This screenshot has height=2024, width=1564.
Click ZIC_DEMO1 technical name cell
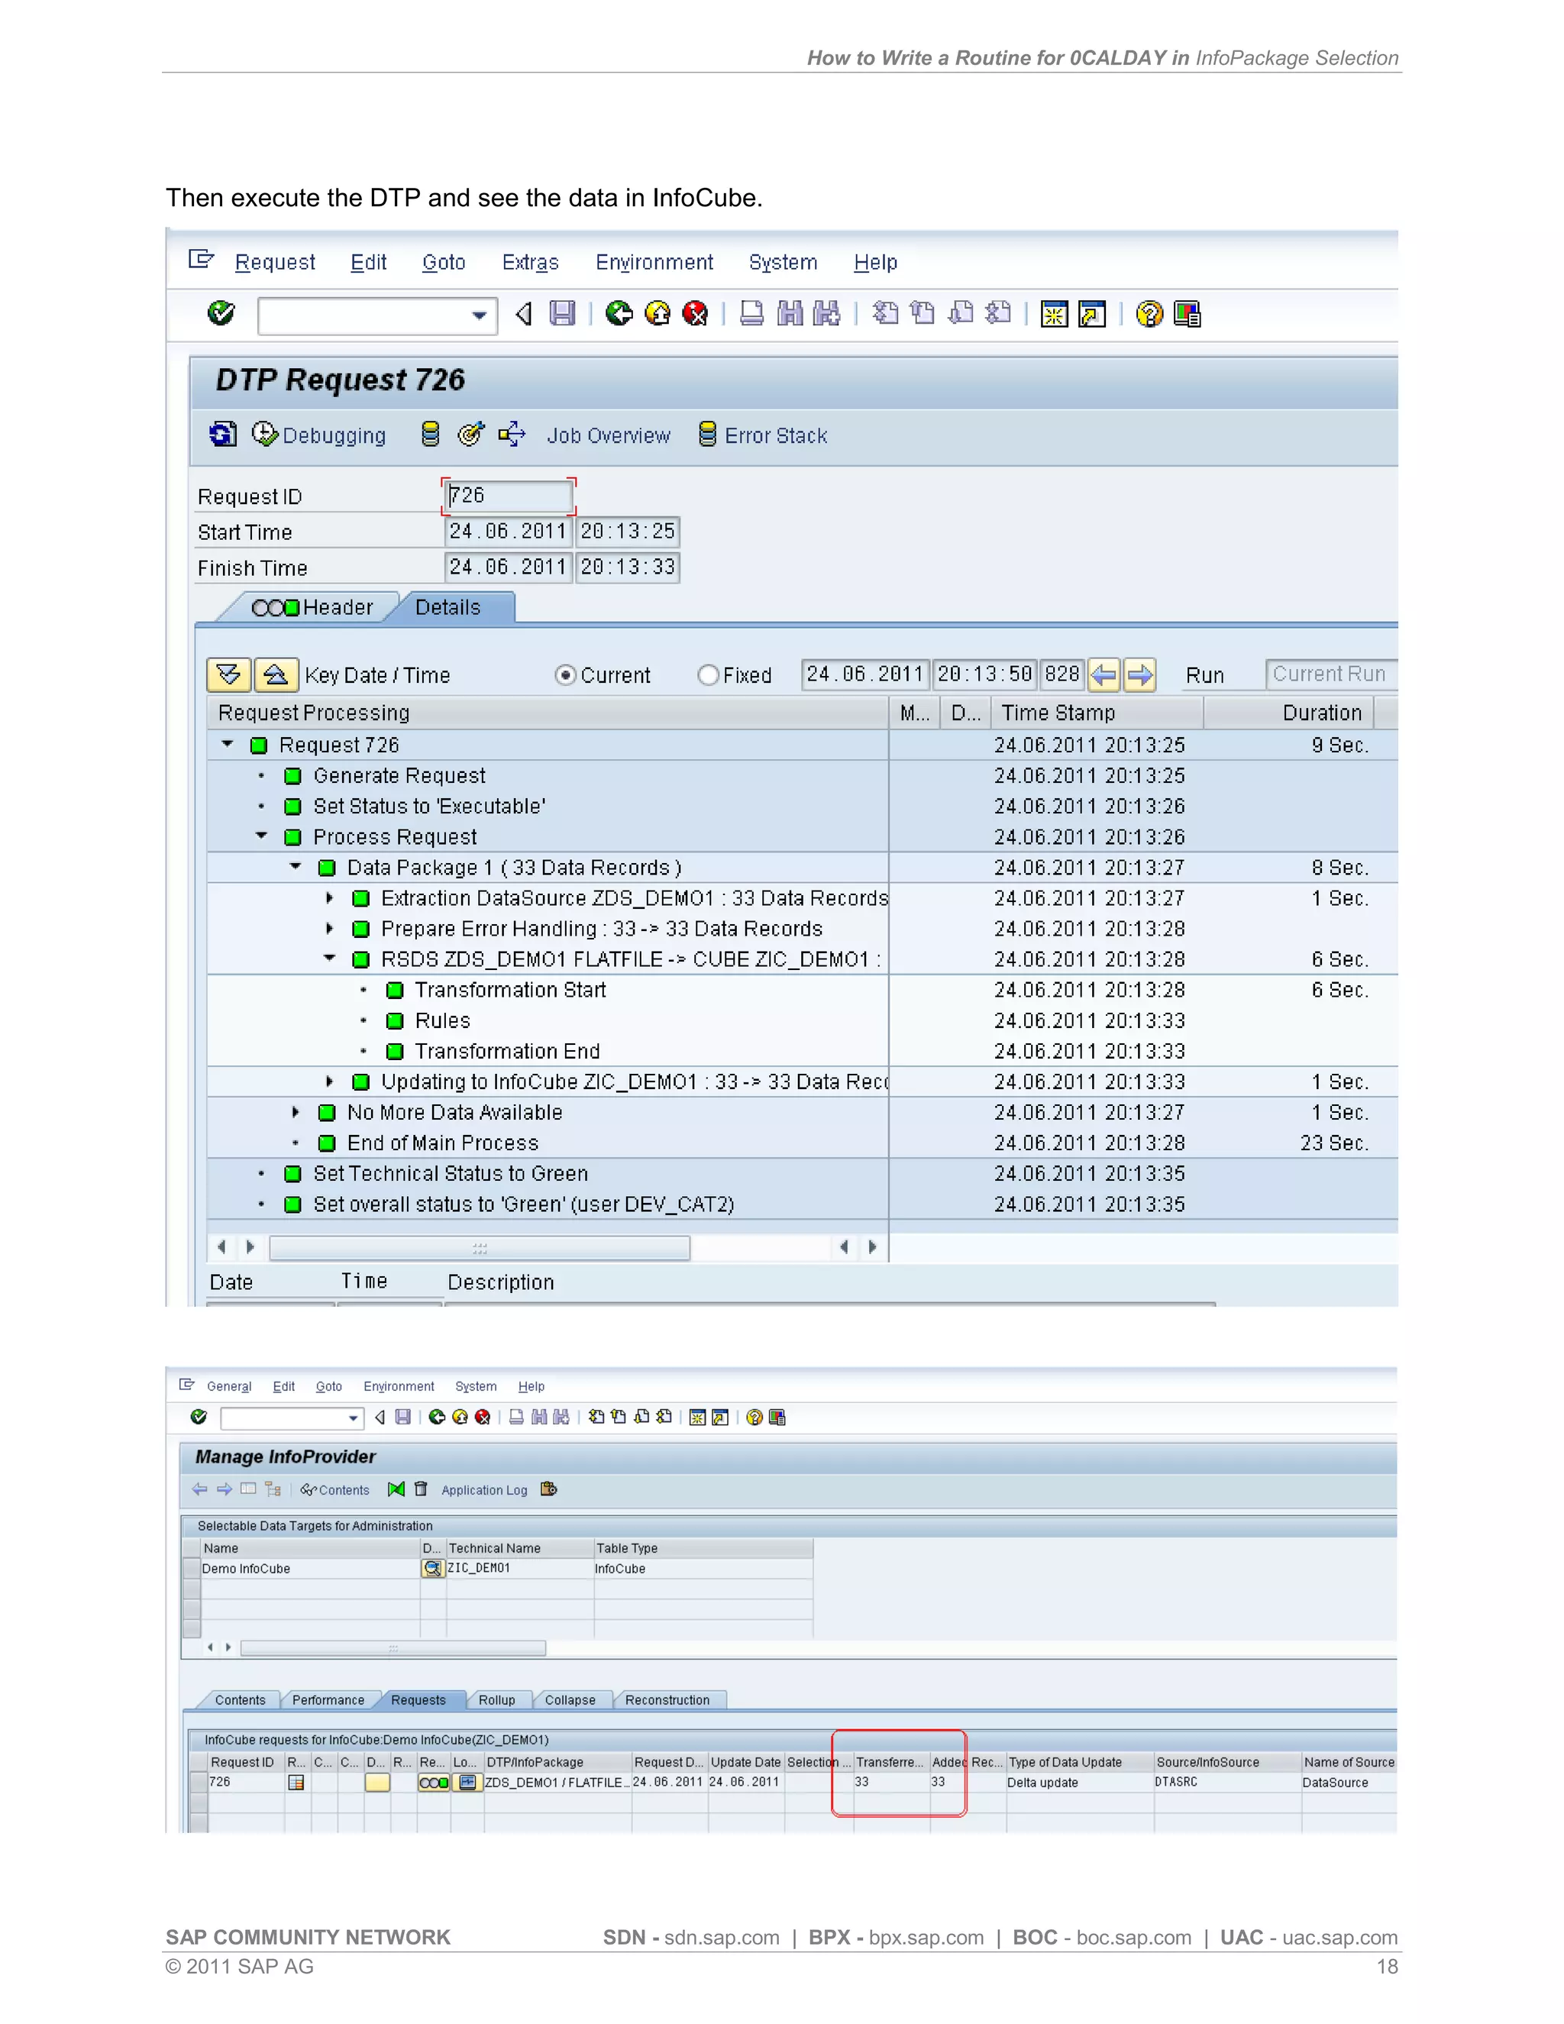point(520,1568)
